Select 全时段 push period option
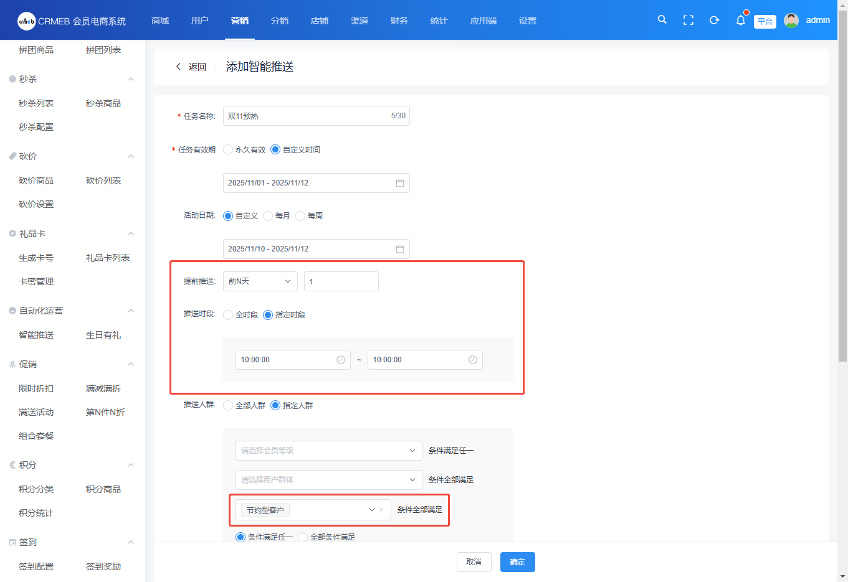The width and height of the screenshot is (848, 582). [x=228, y=315]
